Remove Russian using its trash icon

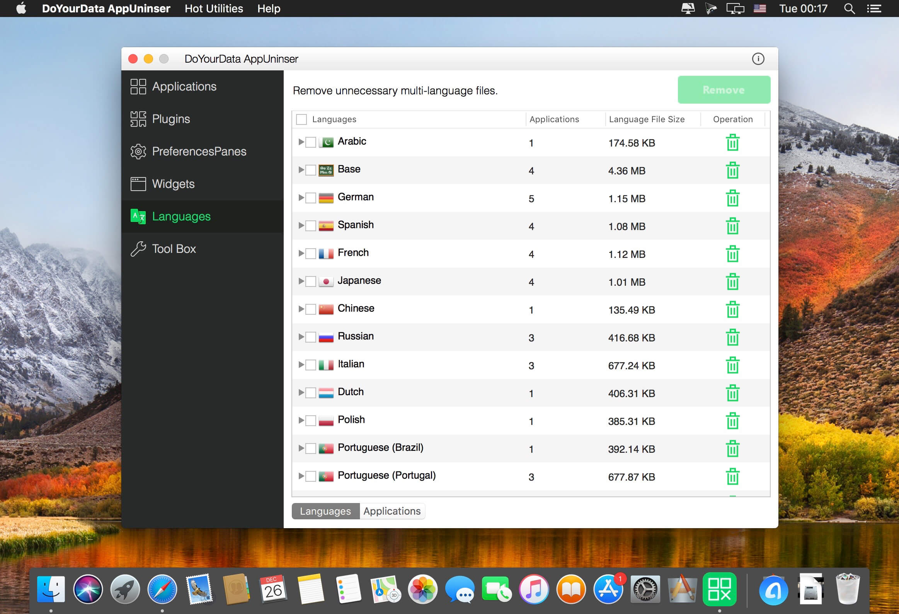pyautogui.click(x=732, y=338)
